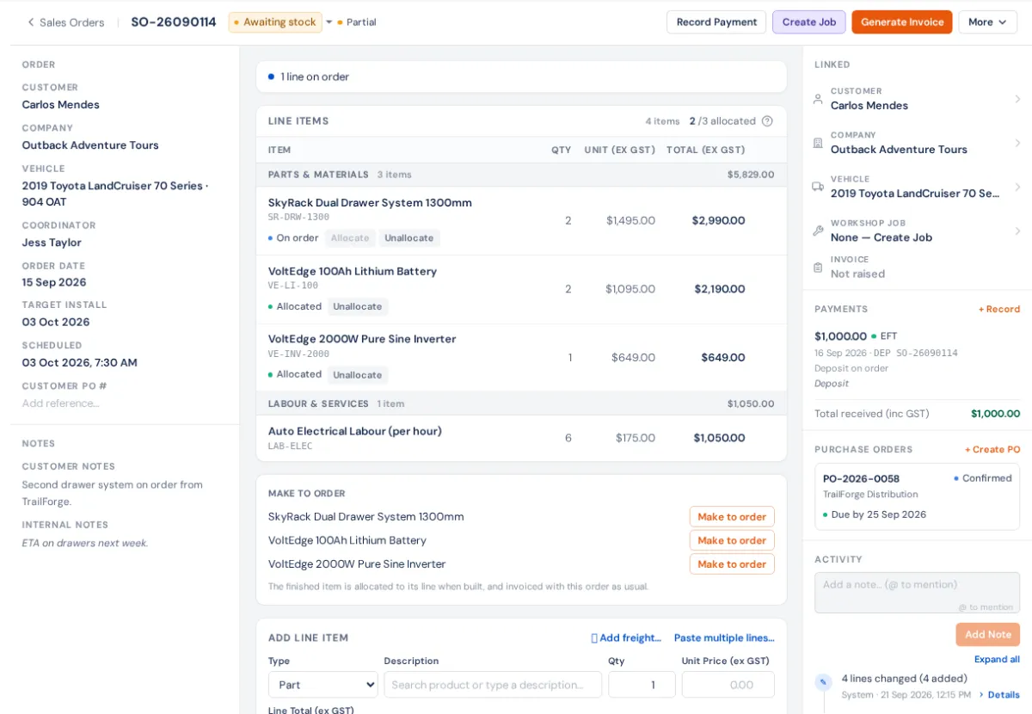The width and height of the screenshot is (1032, 714).
Task: Click the SKU SR-DRW-1300
Action: (x=298, y=218)
